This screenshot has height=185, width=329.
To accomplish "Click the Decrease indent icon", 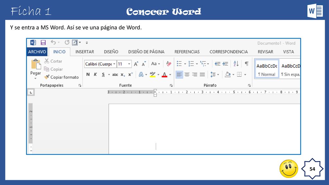I will (x=218, y=64).
